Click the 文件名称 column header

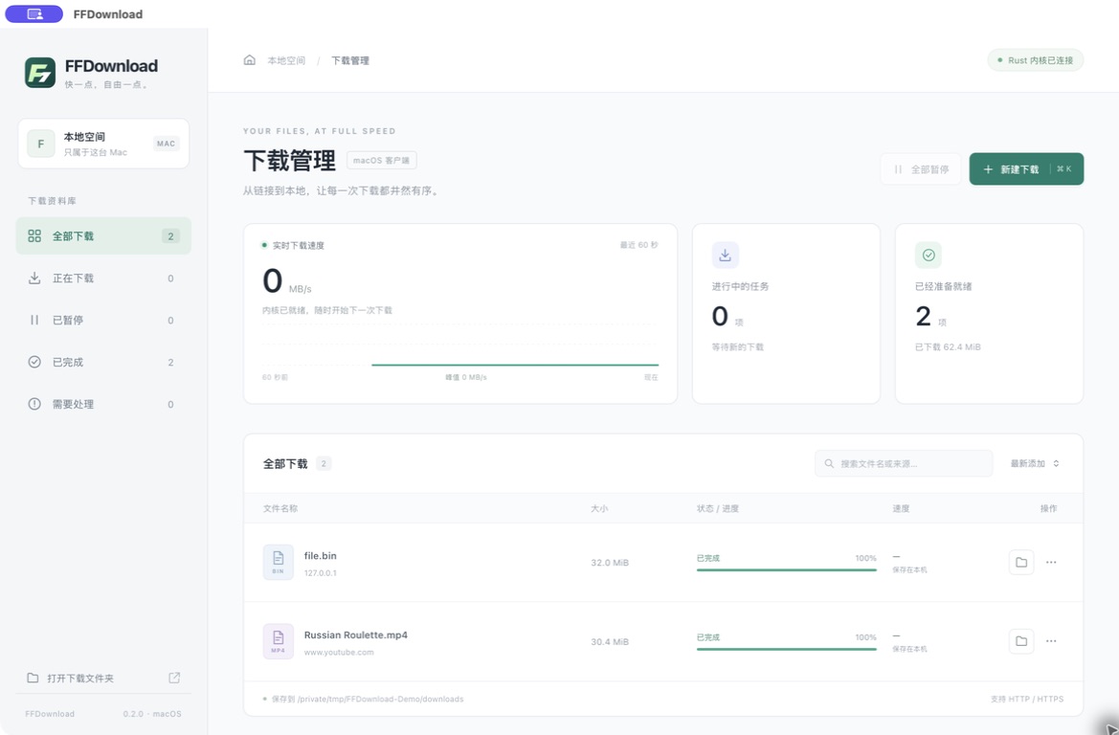pos(280,509)
